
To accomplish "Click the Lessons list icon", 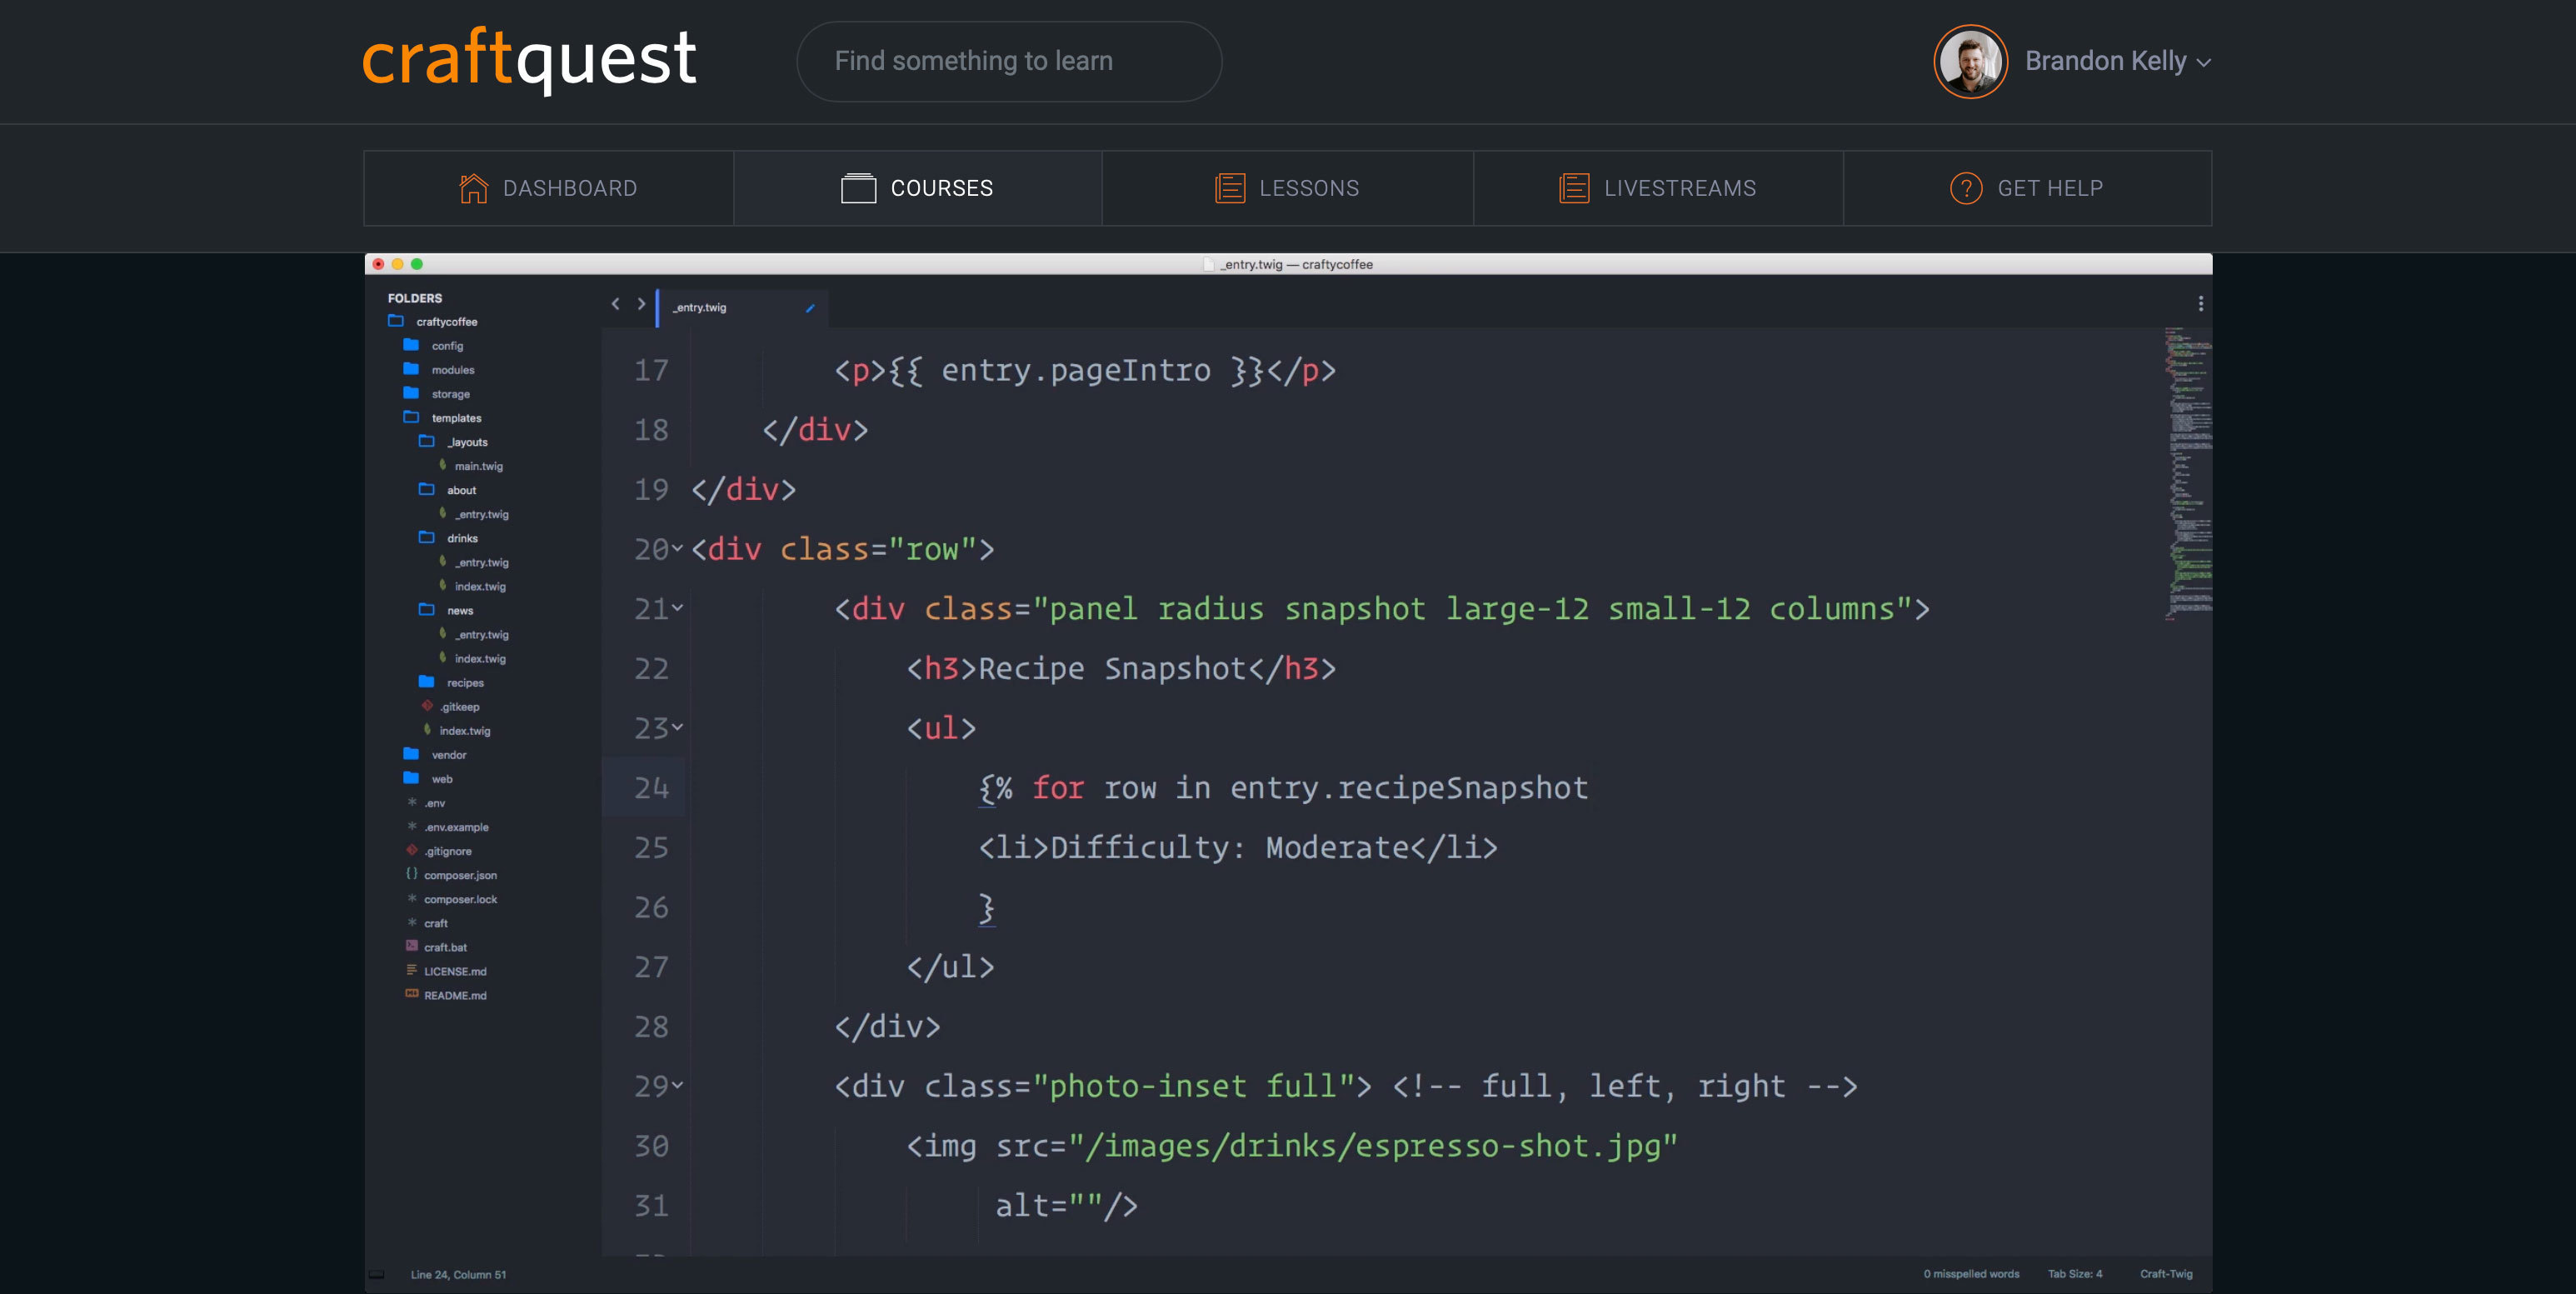I will coord(1230,188).
